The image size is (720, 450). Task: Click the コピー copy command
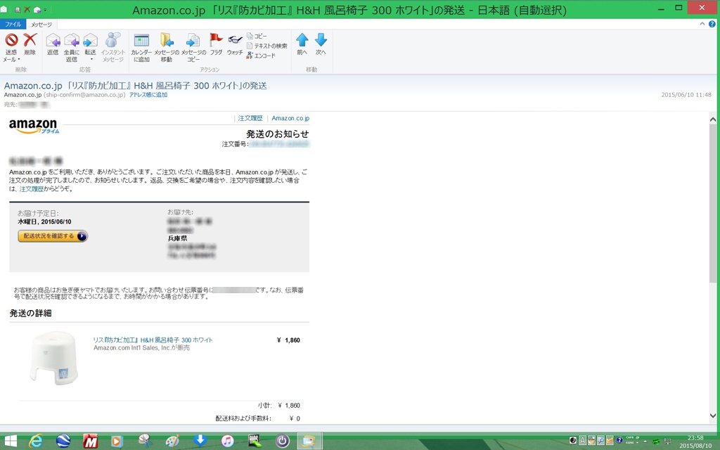pos(257,36)
